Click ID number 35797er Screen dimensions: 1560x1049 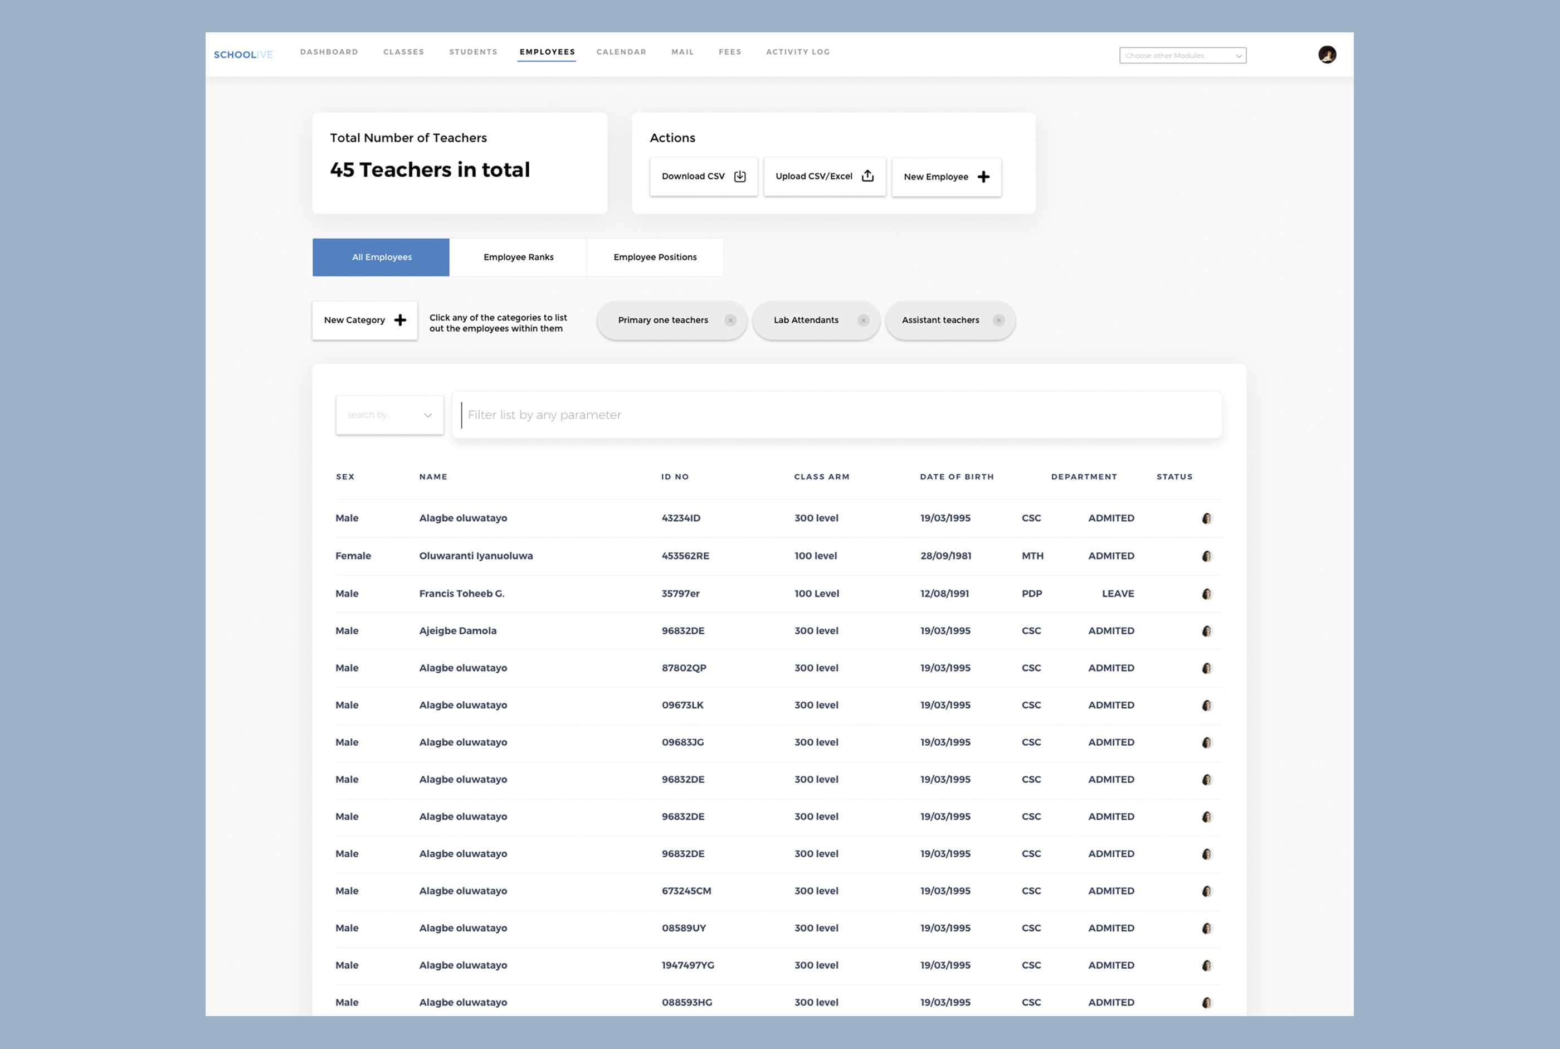click(681, 594)
